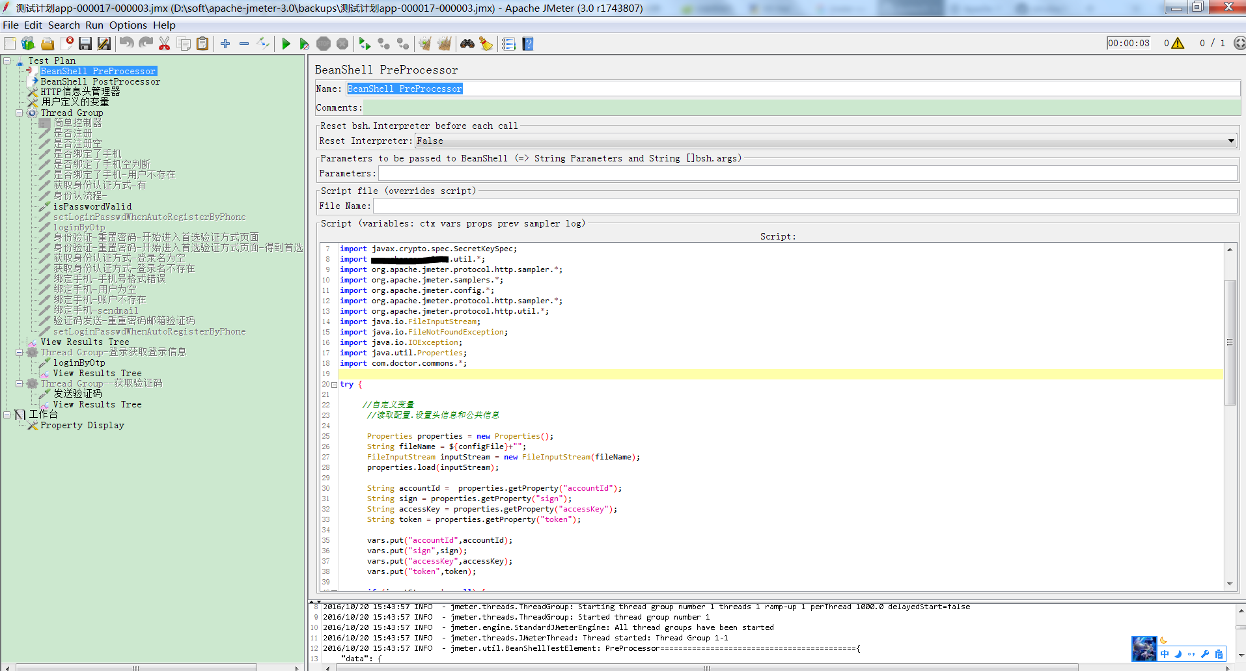1246x671 pixels.
Task: Collapse the first Thread Group node
Action: 20,113
